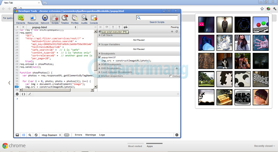Step over next function call button
Image resolution: width=278 pixels, height=152 pixels.
107,27
